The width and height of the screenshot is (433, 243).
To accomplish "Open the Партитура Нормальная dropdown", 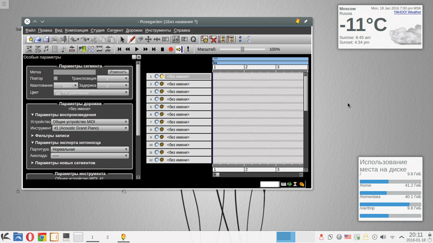I will point(90,149).
